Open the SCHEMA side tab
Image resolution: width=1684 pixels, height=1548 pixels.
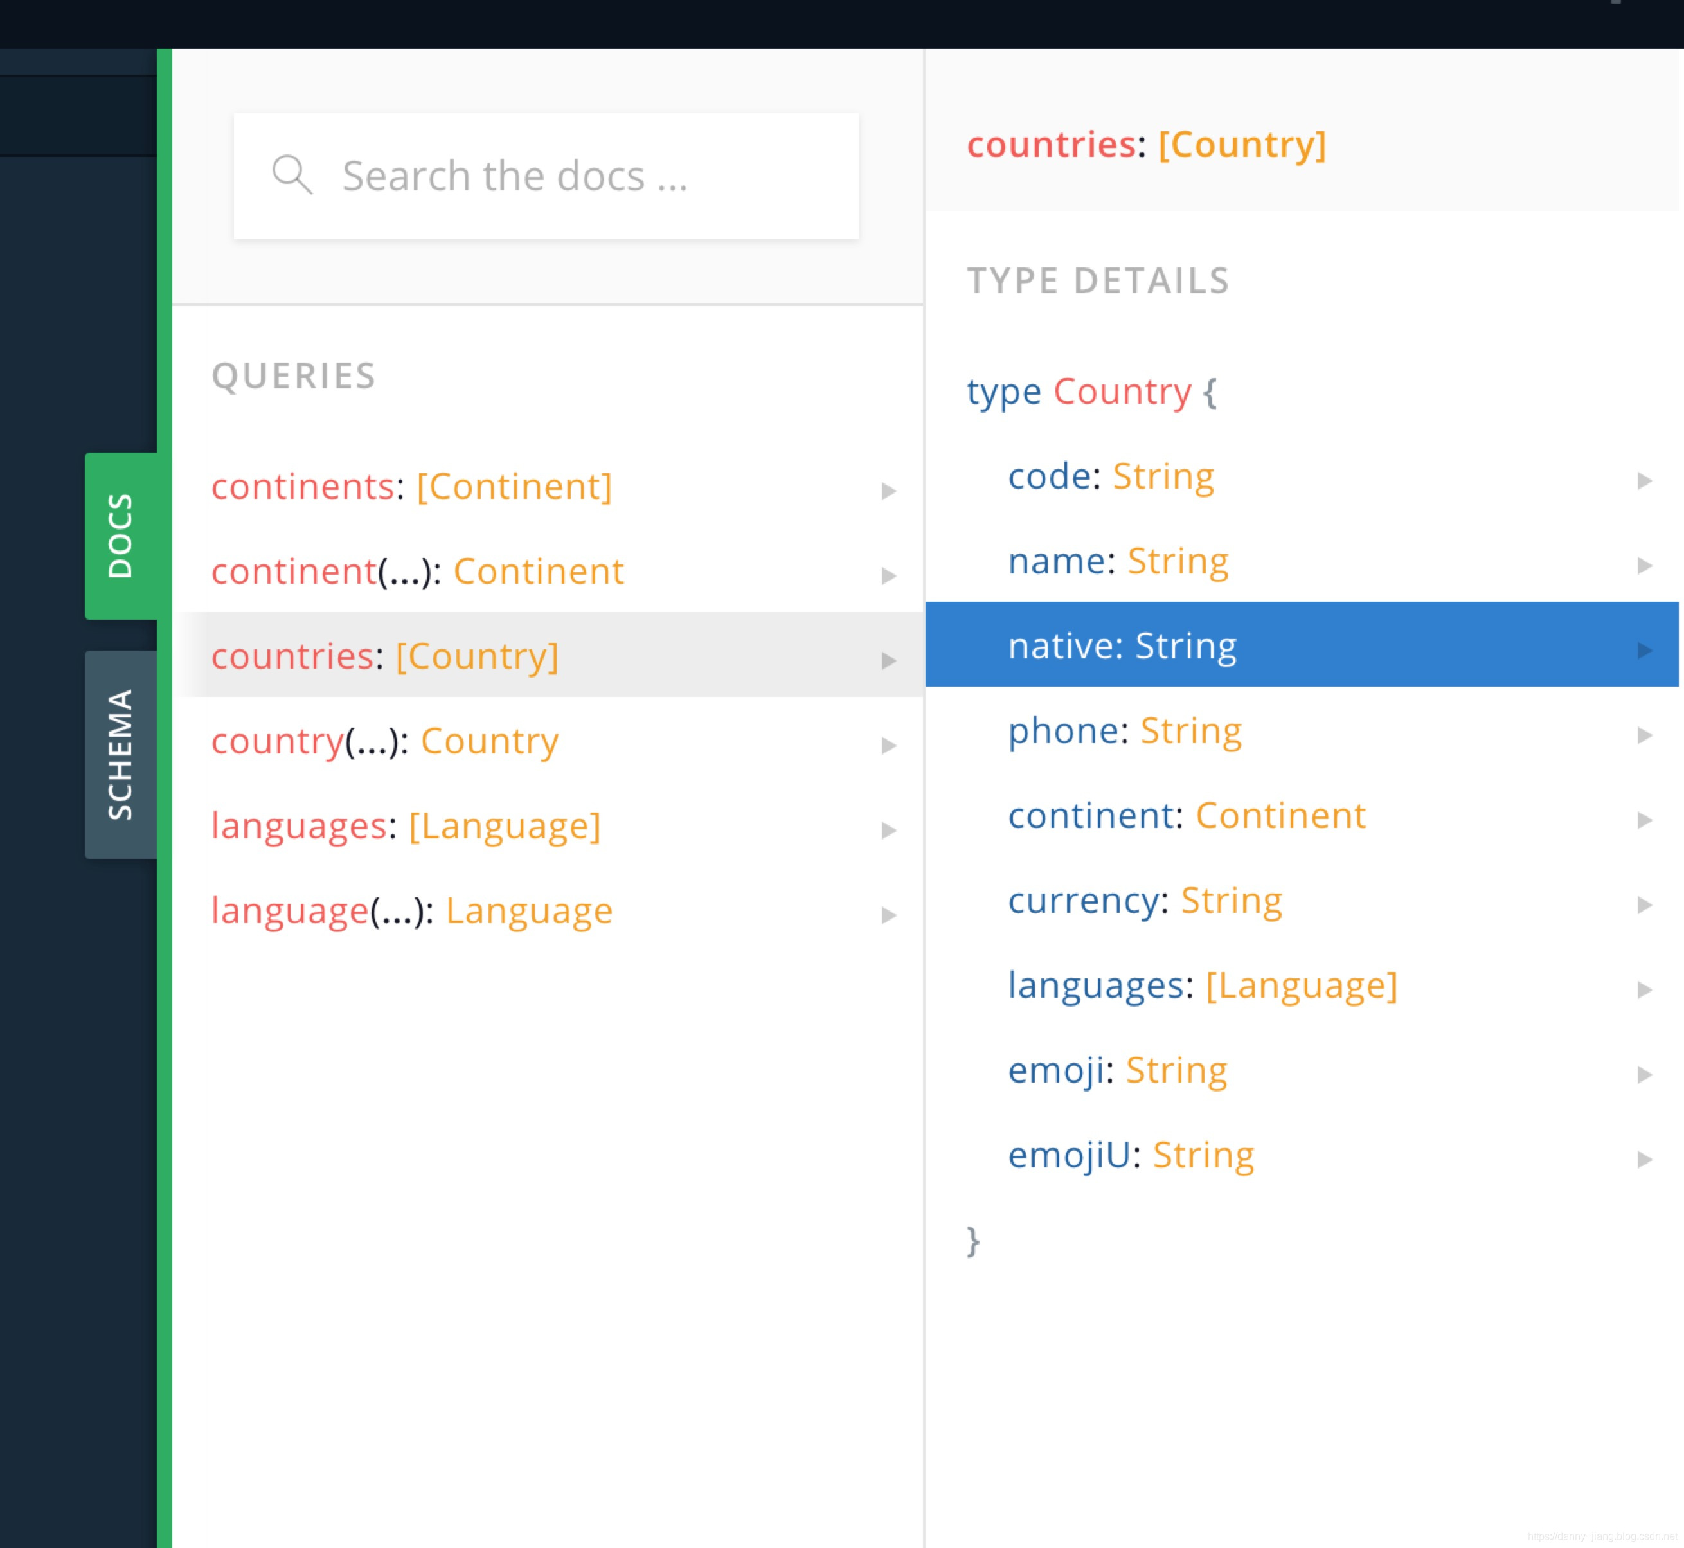[121, 754]
